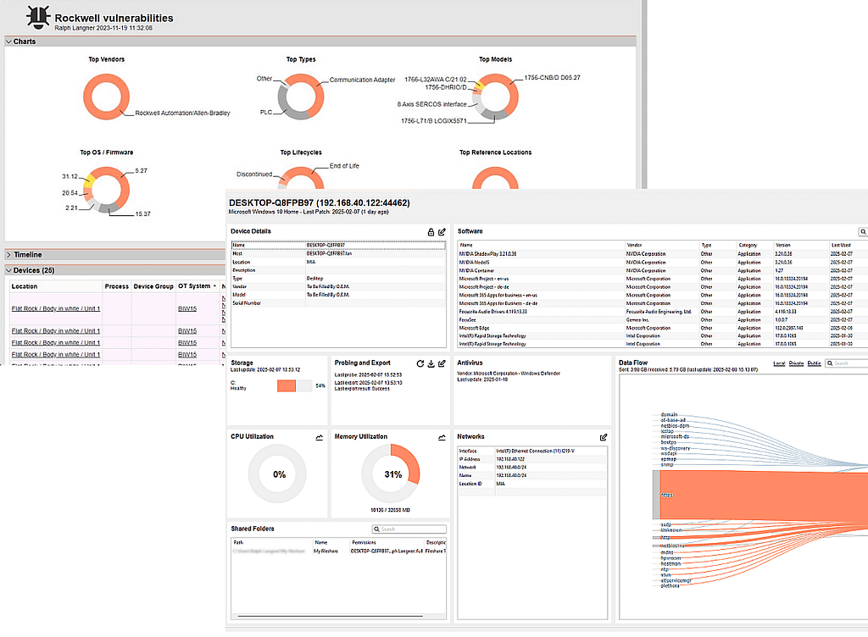Viewport: 868px width, 637px height.
Task: Click the refresh icon in Probing and Export
Action: [x=420, y=363]
